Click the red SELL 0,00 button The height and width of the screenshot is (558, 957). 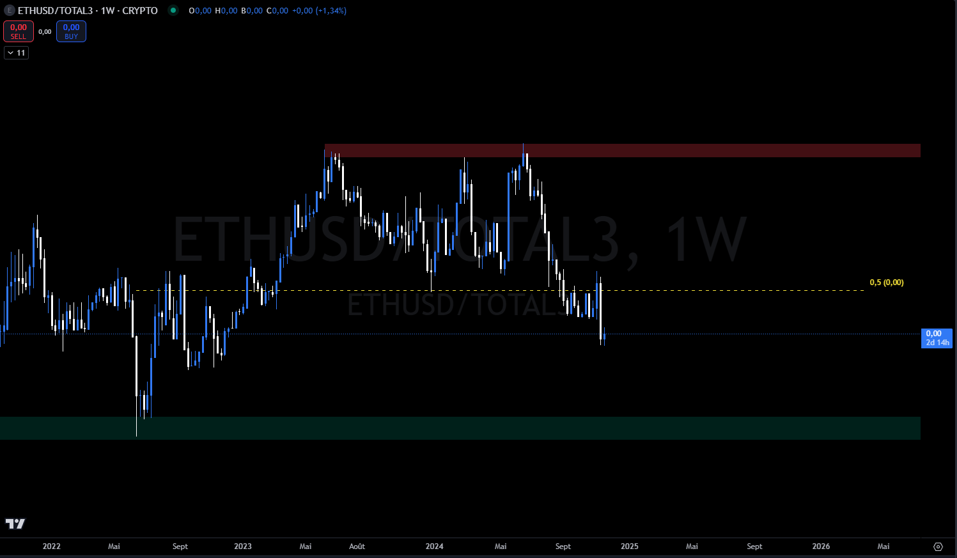coord(19,31)
